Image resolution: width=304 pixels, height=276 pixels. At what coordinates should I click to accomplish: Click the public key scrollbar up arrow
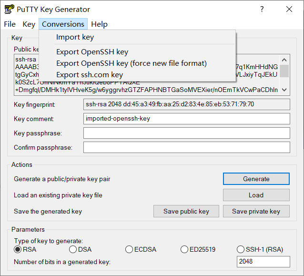click(284, 60)
